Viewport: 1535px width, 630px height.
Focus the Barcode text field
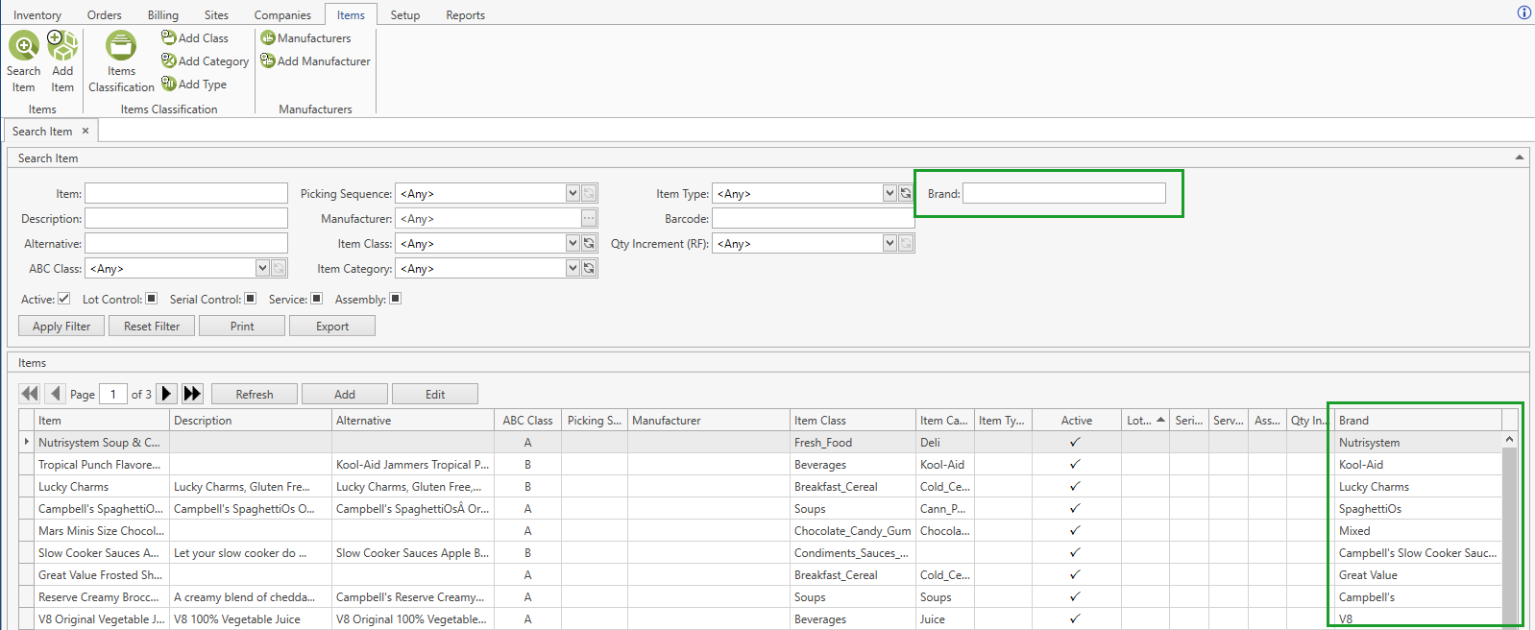pyautogui.click(x=814, y=218)
